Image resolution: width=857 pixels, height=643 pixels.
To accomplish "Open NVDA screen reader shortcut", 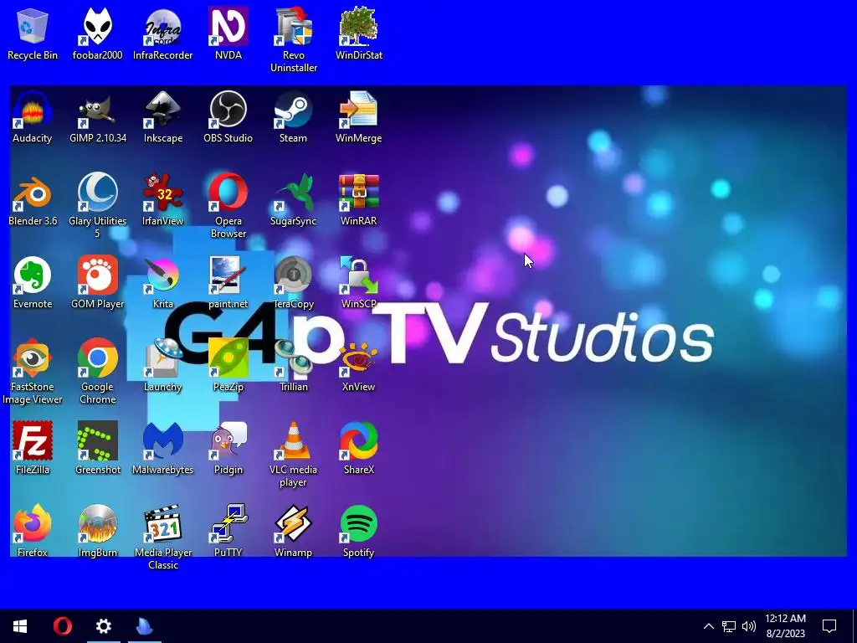I will [x=228, y=33].
